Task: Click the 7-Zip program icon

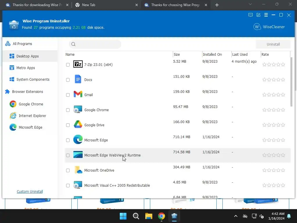Action: point(78,64)
